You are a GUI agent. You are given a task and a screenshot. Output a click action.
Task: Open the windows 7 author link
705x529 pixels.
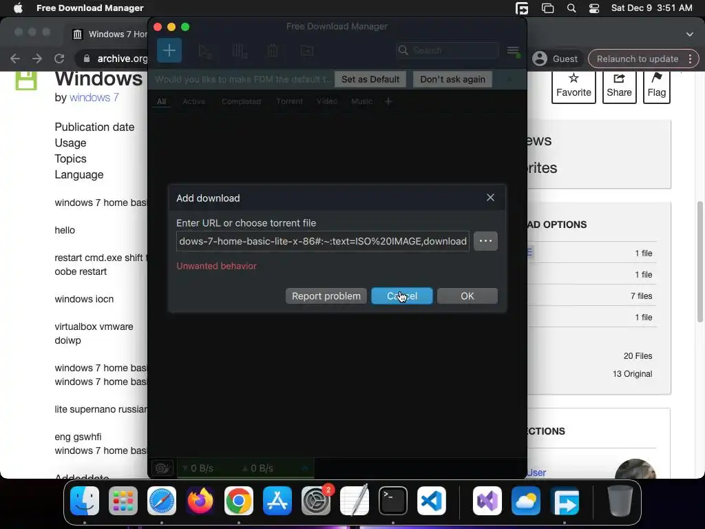pos(94,97)
